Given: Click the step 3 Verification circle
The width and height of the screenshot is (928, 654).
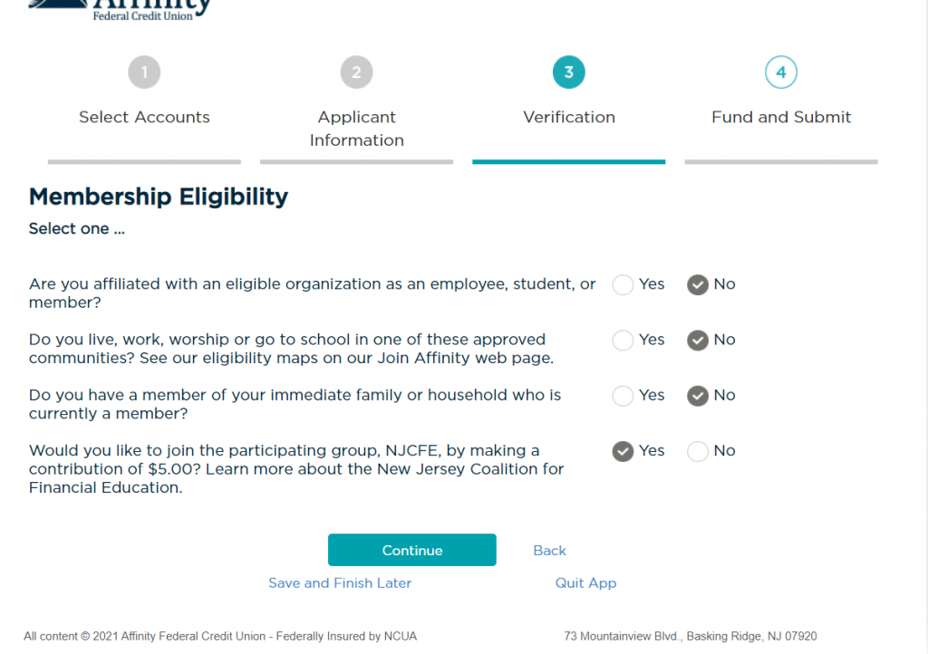Looking at the screenshot, I should [x=569, y=72].
